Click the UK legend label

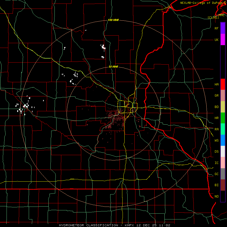(216, 40)
